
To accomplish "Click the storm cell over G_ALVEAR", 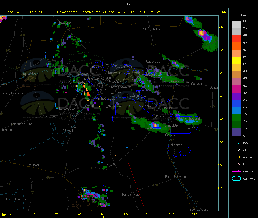I will point(155,125).
